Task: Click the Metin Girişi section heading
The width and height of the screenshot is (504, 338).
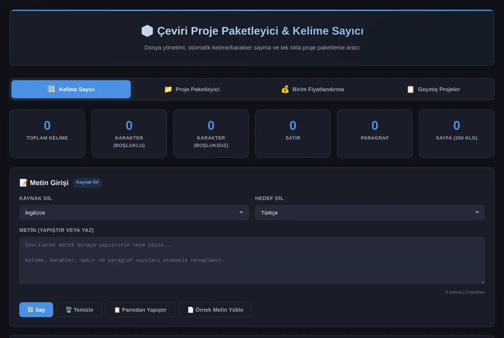Action: [49, 183]
